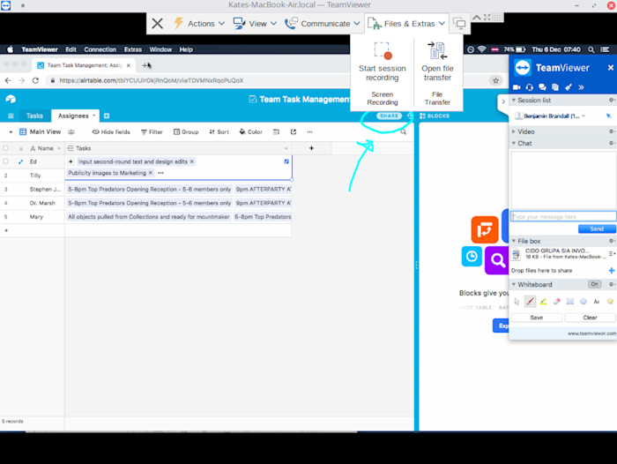Start video with TeamViewer panel camera icon

(517, 87)
